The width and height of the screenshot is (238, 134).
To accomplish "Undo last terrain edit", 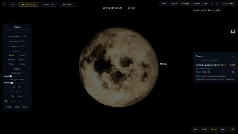I will [9, 107].
